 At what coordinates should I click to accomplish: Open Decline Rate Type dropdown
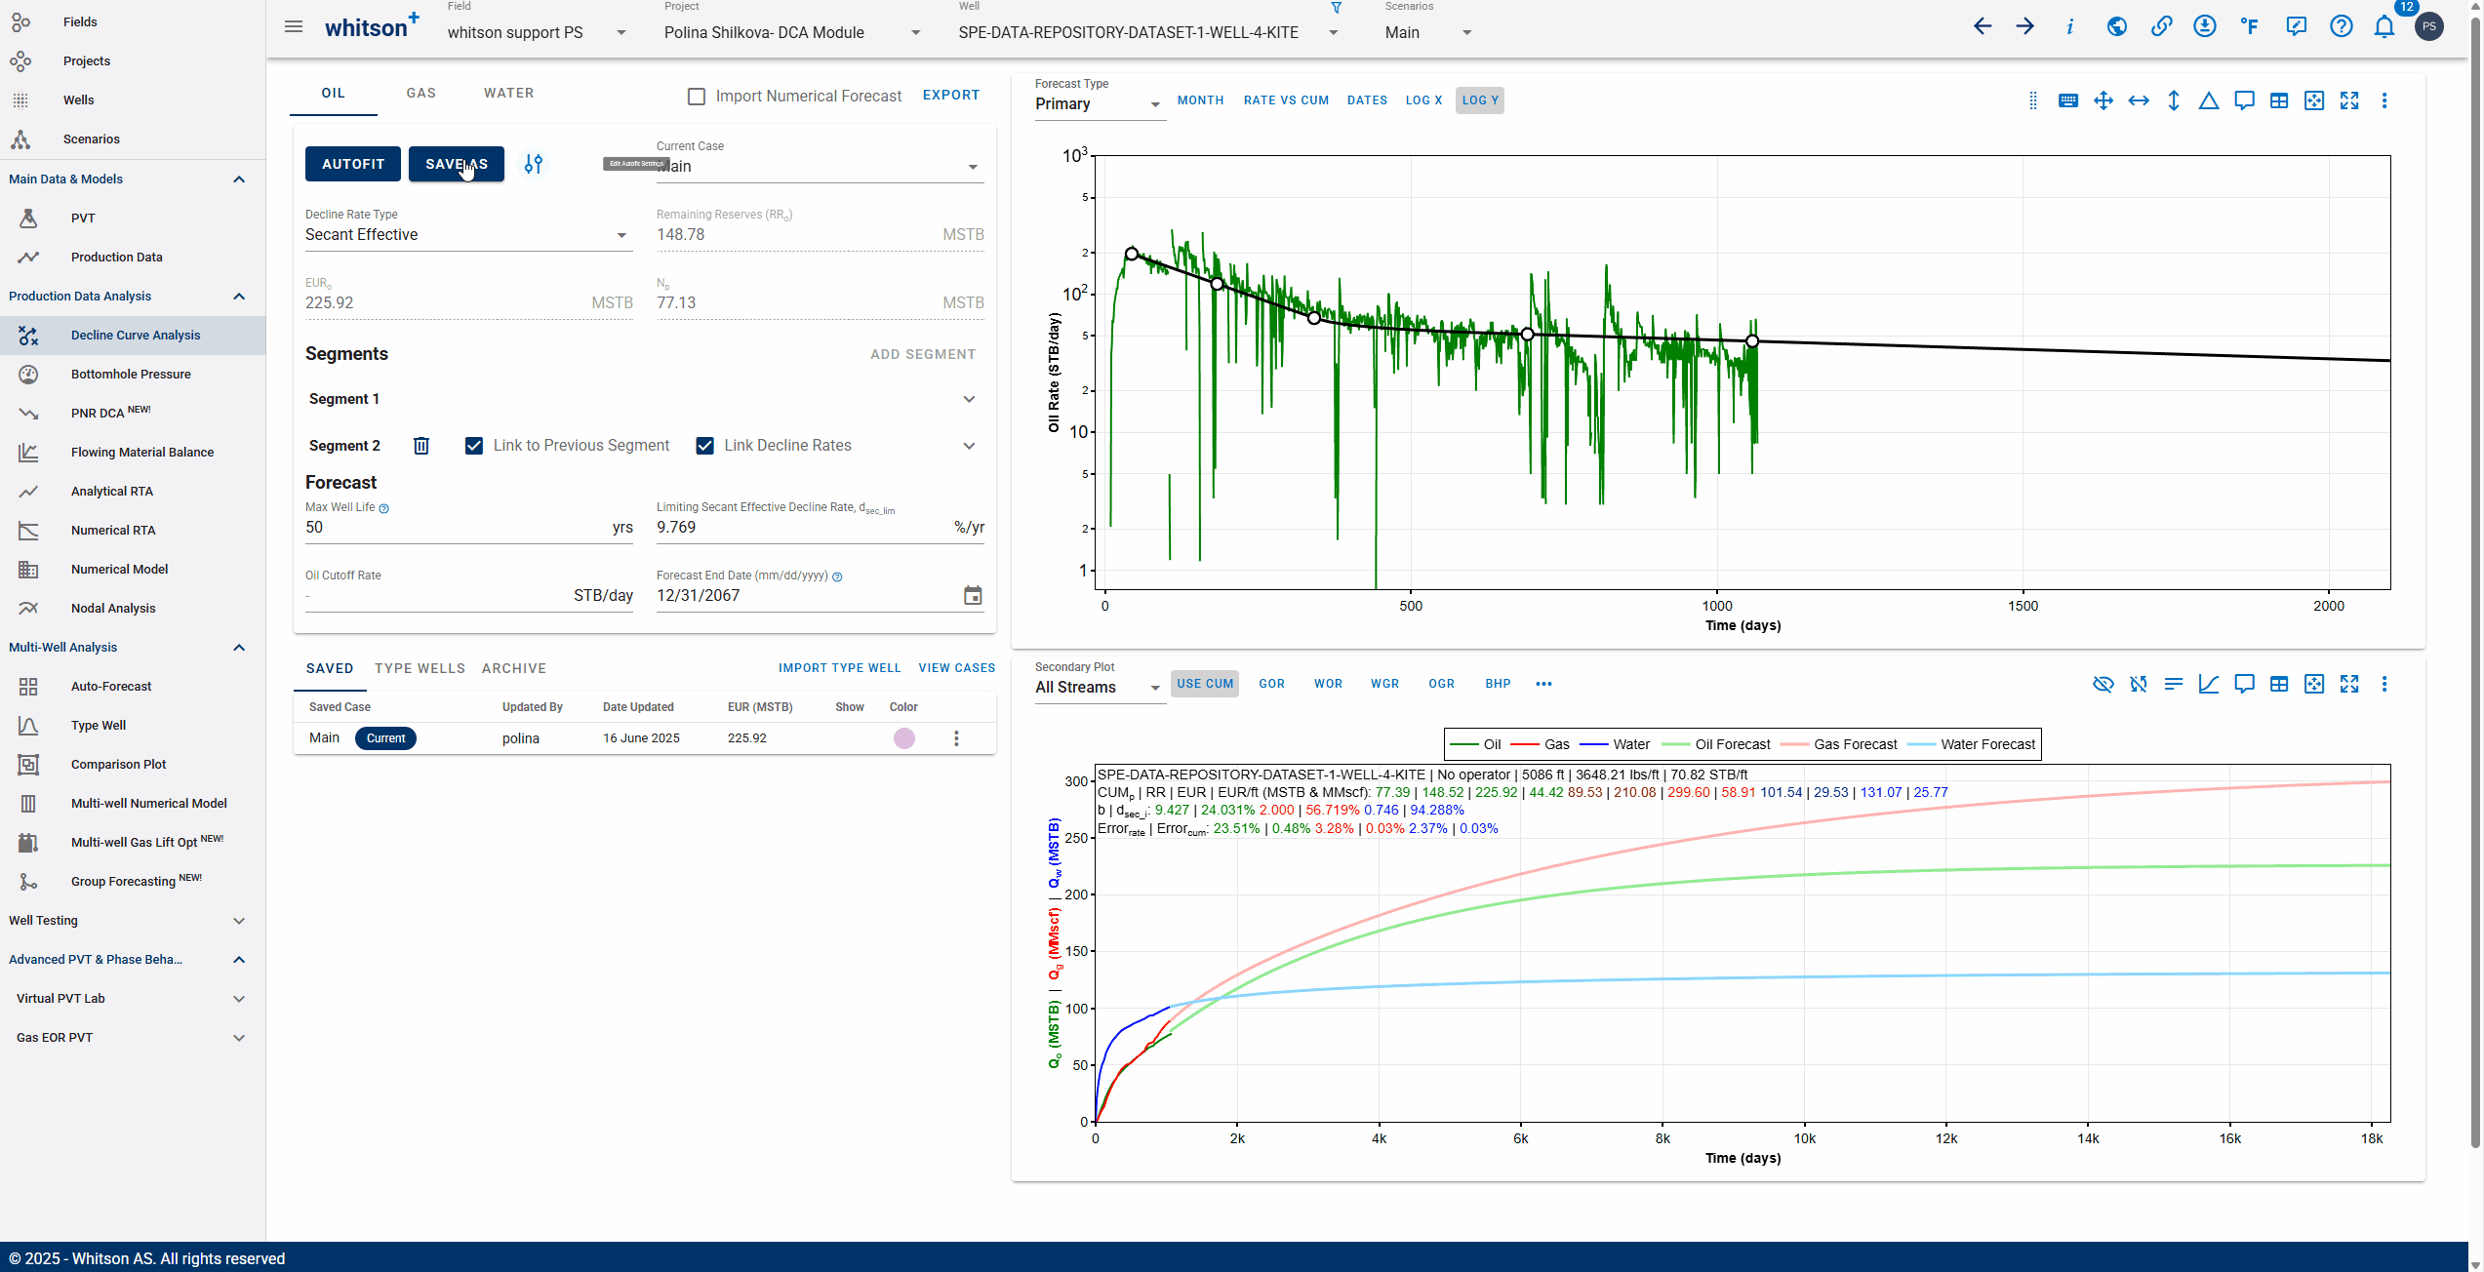(468, 235)
